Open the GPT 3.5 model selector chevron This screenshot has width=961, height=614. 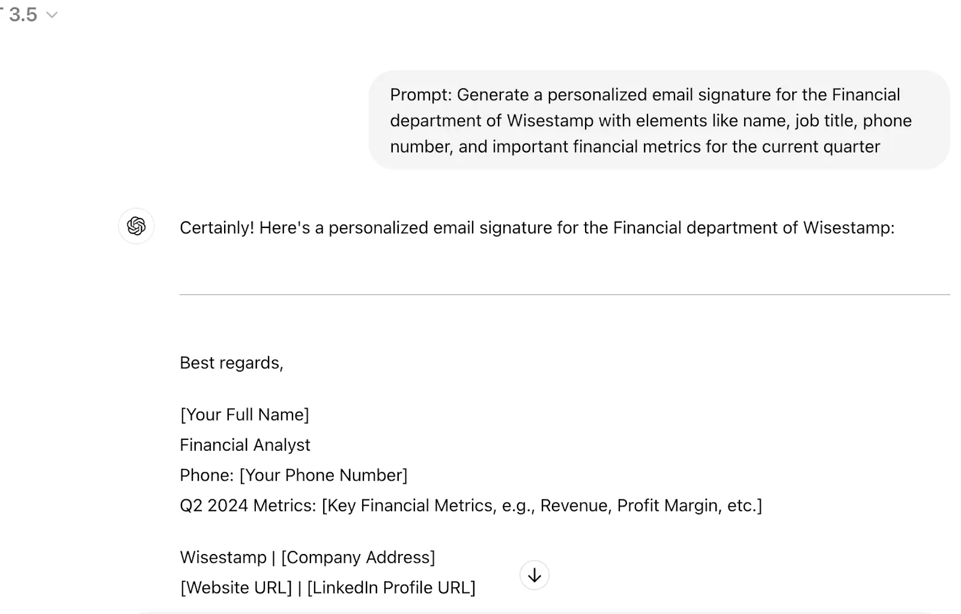pos(51,14)
